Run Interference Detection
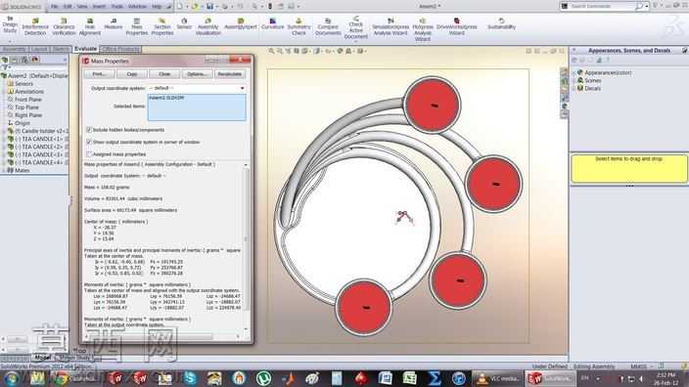 [x=35, y=26]
